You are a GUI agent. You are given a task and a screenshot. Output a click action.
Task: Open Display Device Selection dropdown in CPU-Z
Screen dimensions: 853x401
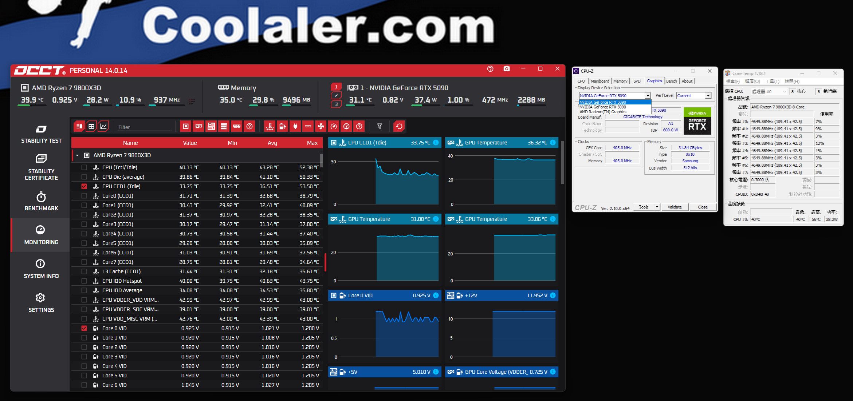pos(648,96)
